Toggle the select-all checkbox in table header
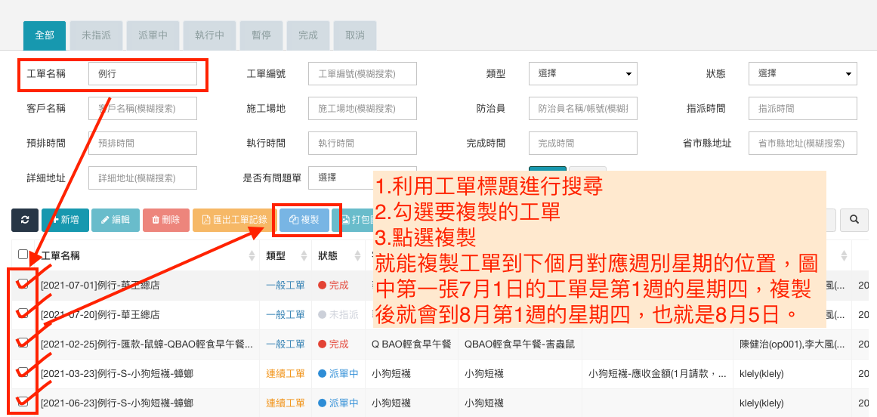The image size is (877, 417). [x=23, y=255]
